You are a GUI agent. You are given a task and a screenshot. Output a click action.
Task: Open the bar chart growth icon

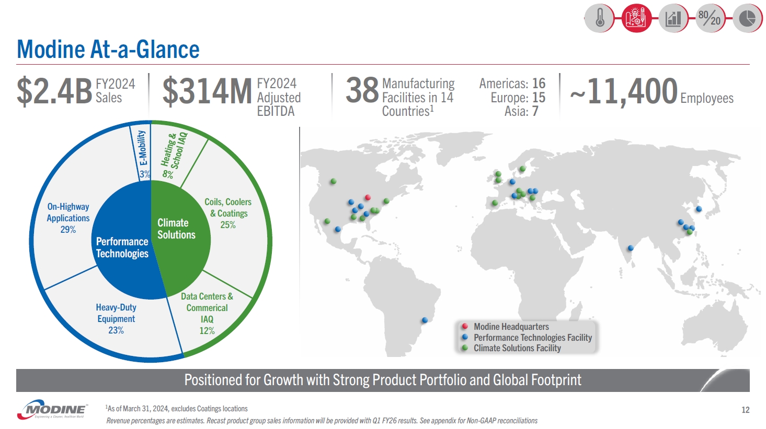[673, 18]
